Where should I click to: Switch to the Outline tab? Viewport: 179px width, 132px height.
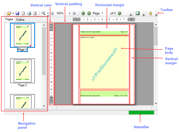pos(20,20)
